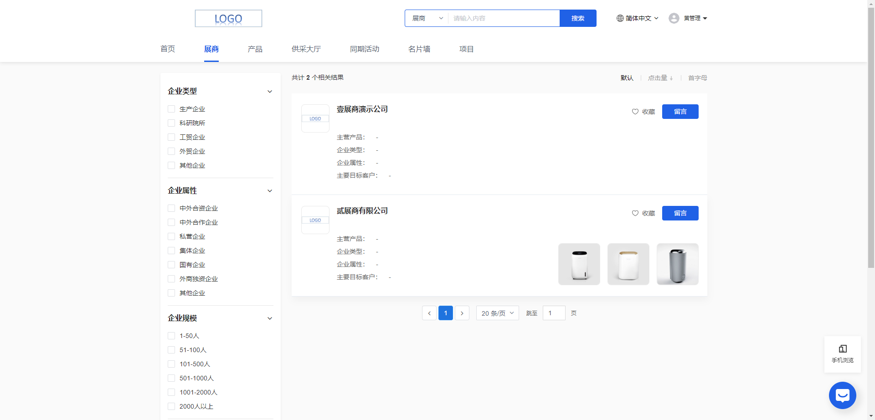Click the page vertical scrollbar
The image size is (875, 420).
(871, 137)
